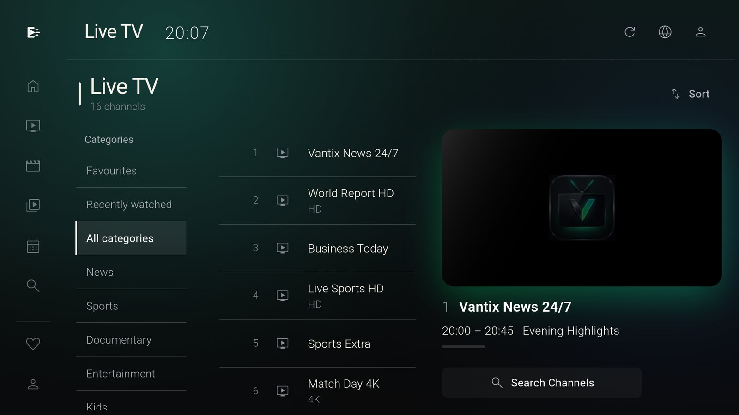Open the app menu logo icon
This screenshot has width=739, height=415.
tap(33, 32)
